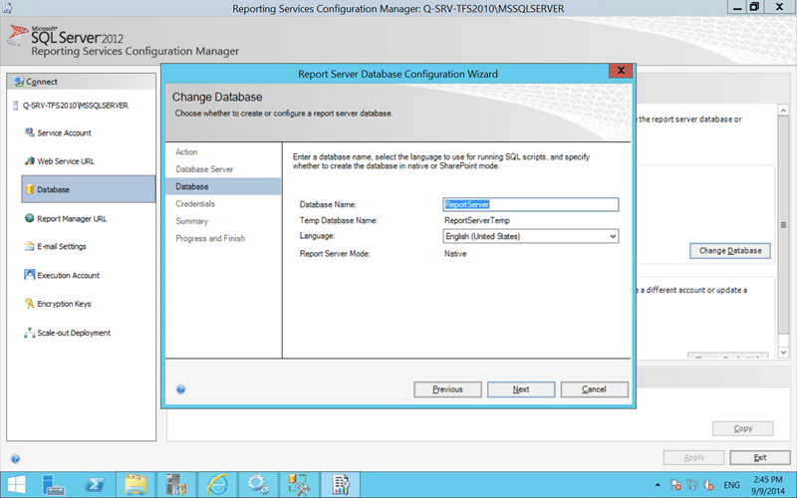Click the Exit button
Image resolution: width=797 pixels, height=498 pixels.
760,457
